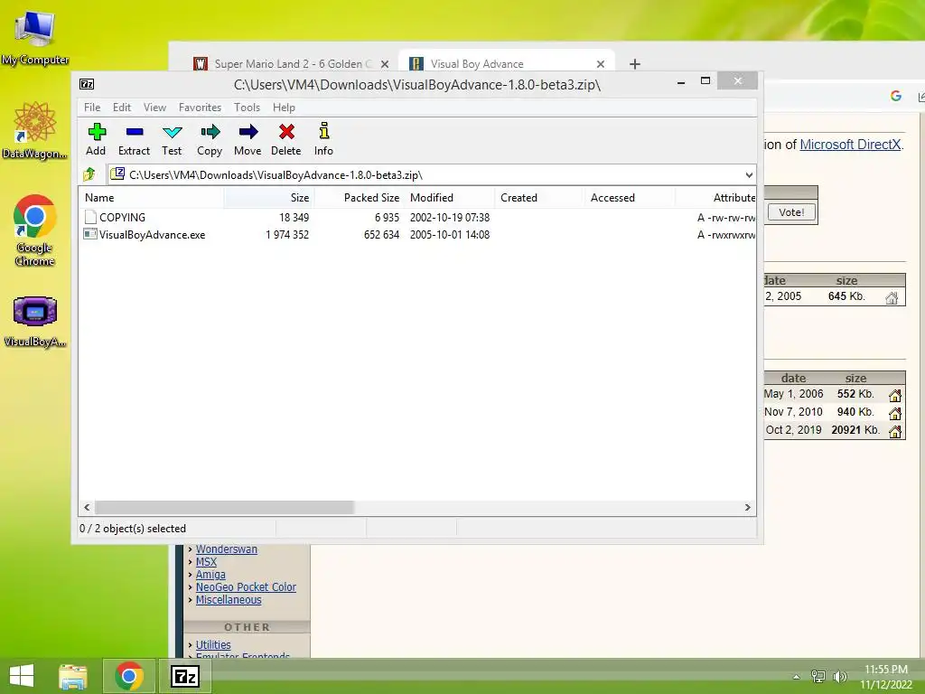
Task: Launch VisualBoyAdvance desktop icon
Action: coord(35,321)
